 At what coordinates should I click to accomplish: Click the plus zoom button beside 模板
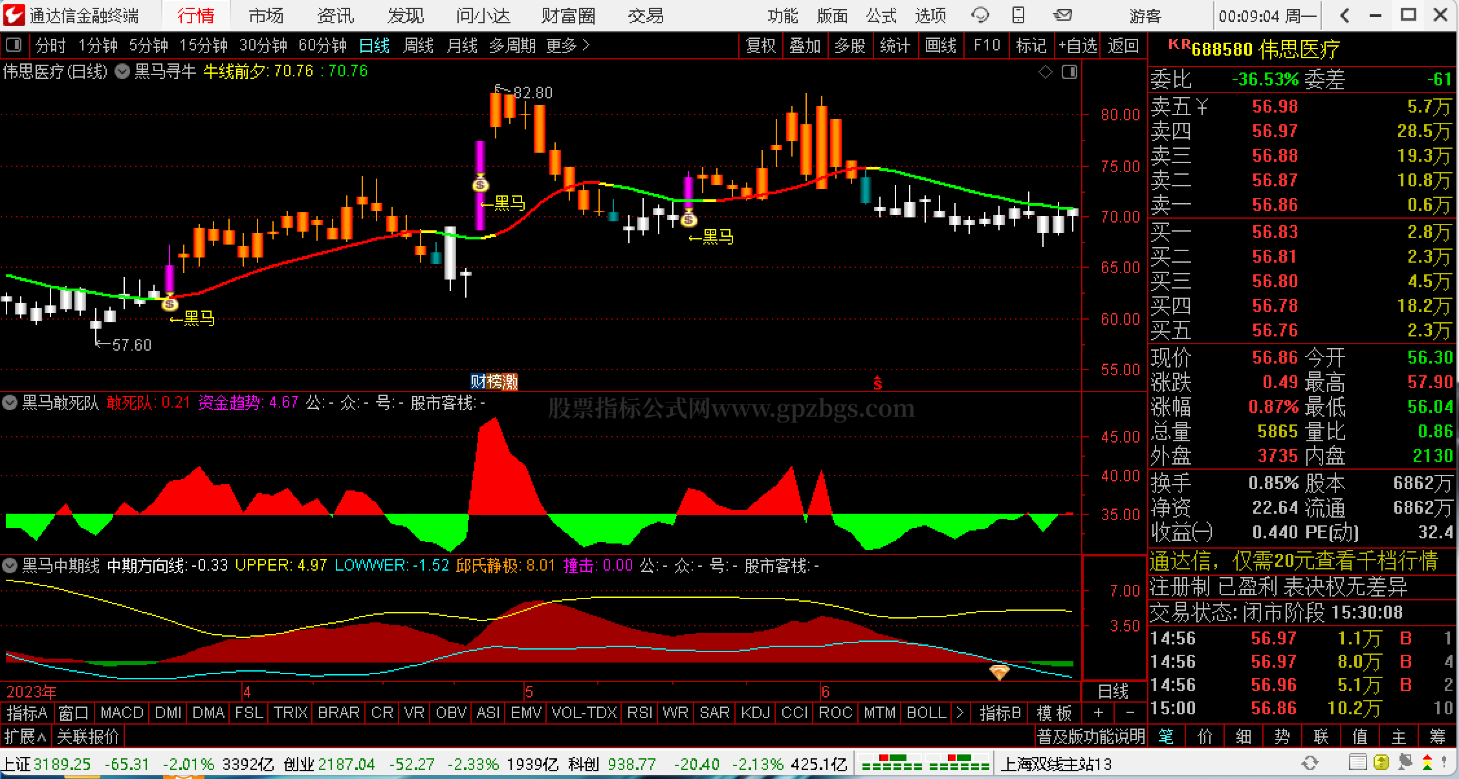[x=1099, y=712]
